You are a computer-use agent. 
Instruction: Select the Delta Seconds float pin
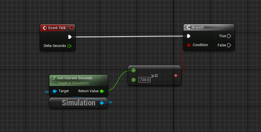coord(69,46)
